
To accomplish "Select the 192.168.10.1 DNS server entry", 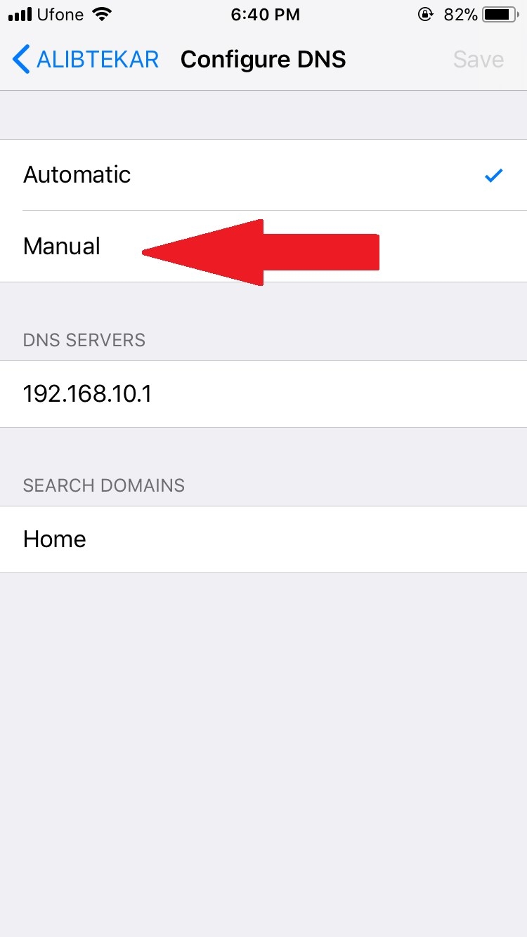I will pyautogui.click(x=263, y=394).
